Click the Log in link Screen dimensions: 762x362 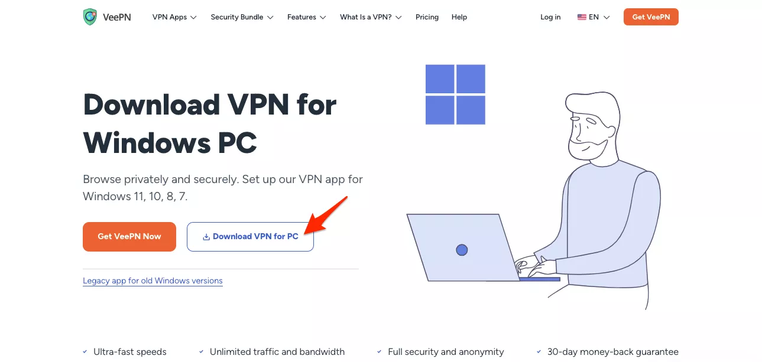pyautogui.click(x=550, y=17)
